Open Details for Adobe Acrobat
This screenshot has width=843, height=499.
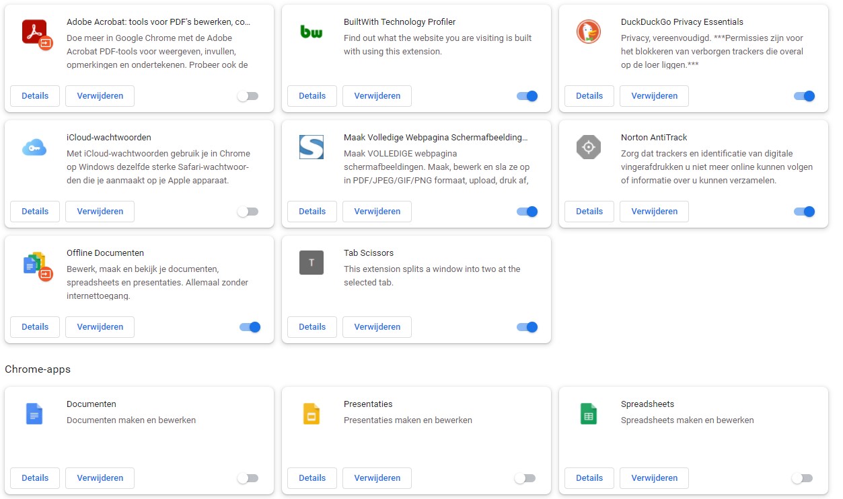click(35, 96)
